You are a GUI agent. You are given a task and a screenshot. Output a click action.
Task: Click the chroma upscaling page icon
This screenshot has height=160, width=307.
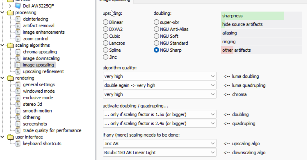pos(18,52)
